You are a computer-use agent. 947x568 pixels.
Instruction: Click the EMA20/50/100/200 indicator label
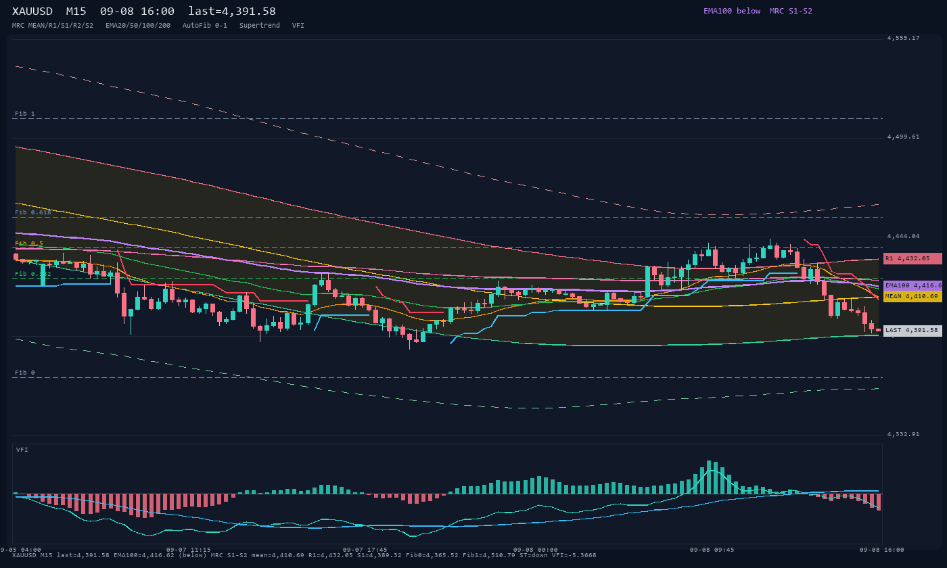click(x=138, y=26)
